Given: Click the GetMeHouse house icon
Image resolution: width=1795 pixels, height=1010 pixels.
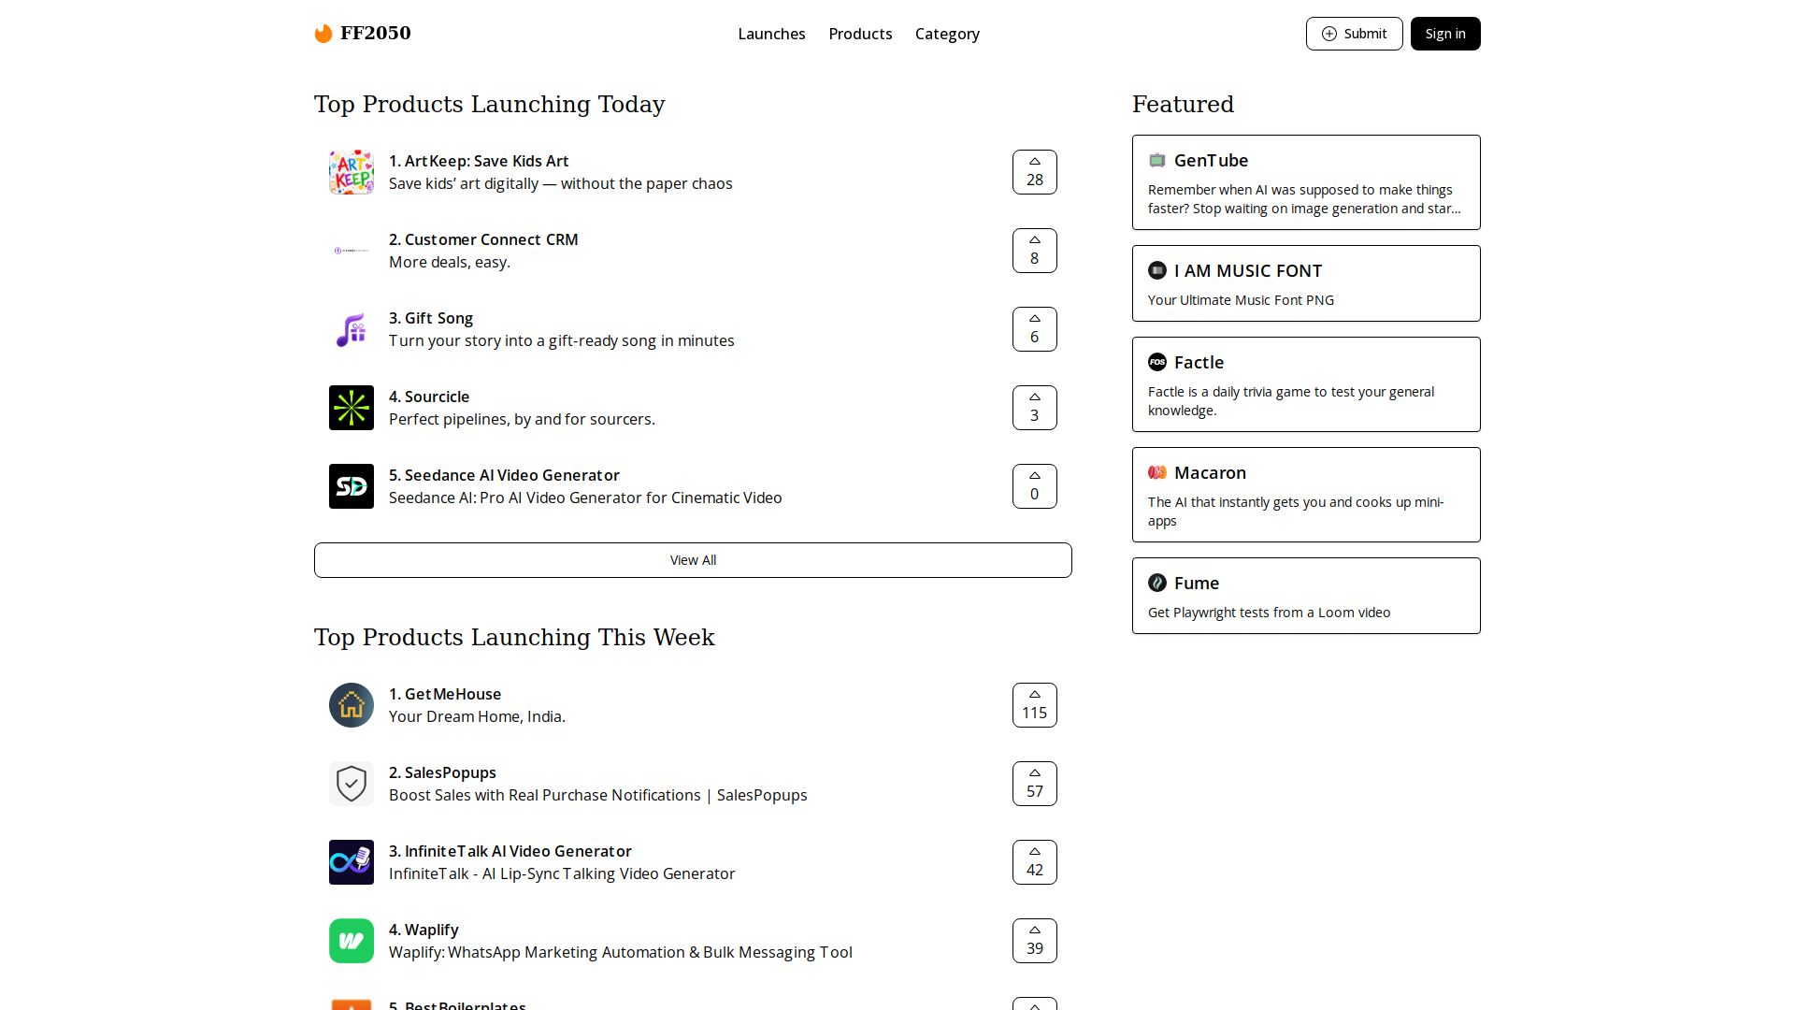Looking at the screenshot, I should 352,705.
